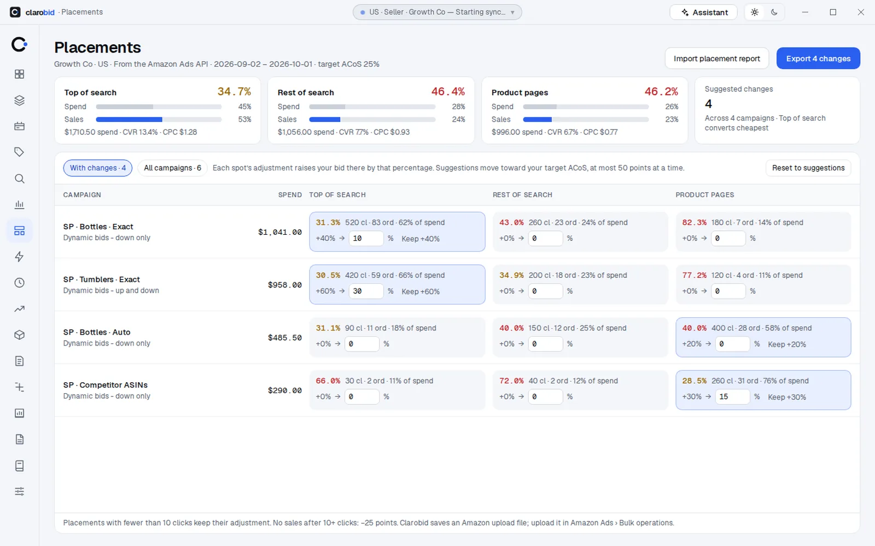Open the US Seller Growth Co account dropdown
The image size is (875, 546).
click(437, 12)
